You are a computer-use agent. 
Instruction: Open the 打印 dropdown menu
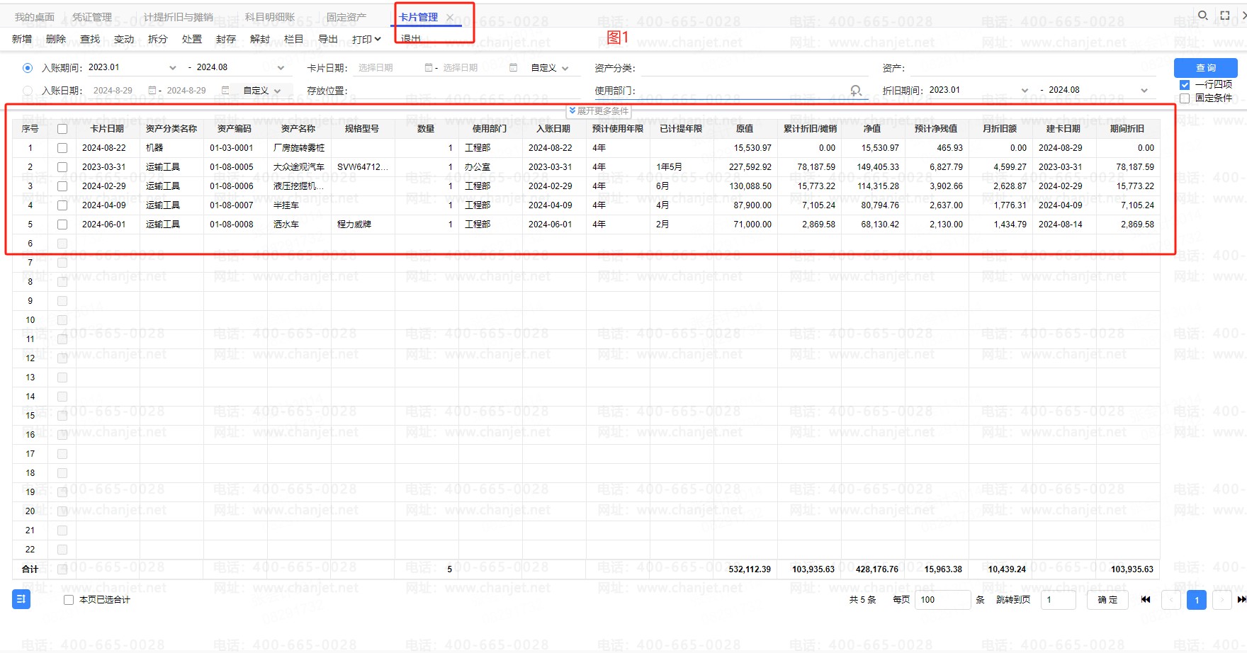pyautogui.click(x=366, y=39)
